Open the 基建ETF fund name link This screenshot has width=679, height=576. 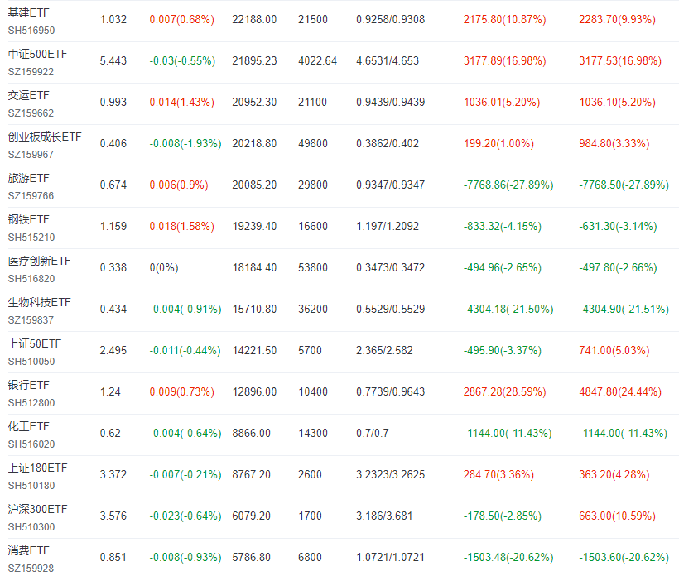pyautogui.click(x=29, y=13)
